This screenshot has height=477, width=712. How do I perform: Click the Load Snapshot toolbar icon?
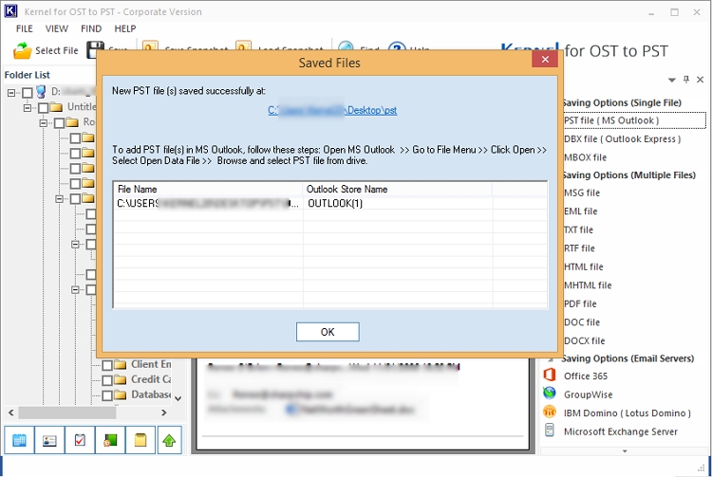(x=243, y=46)
